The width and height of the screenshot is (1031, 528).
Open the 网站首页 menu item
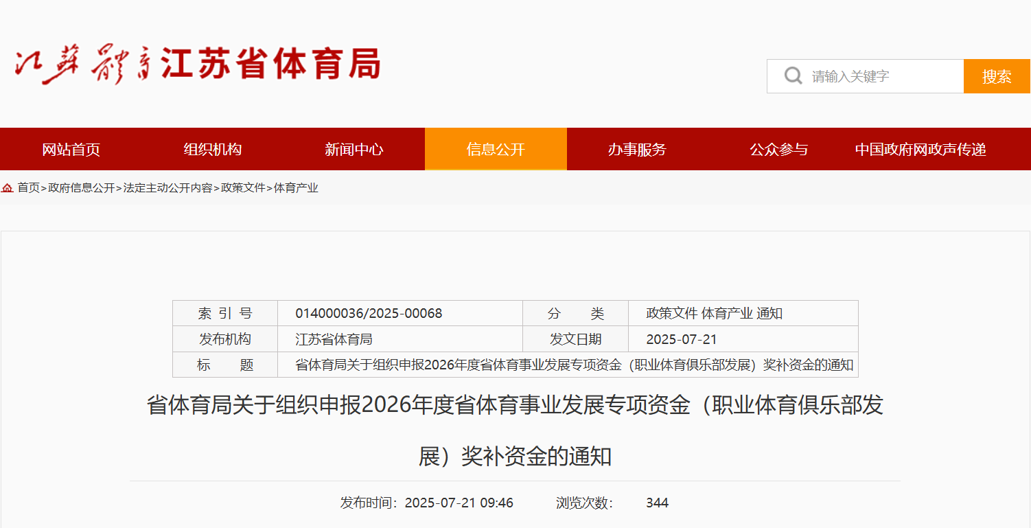click(71, 150)
